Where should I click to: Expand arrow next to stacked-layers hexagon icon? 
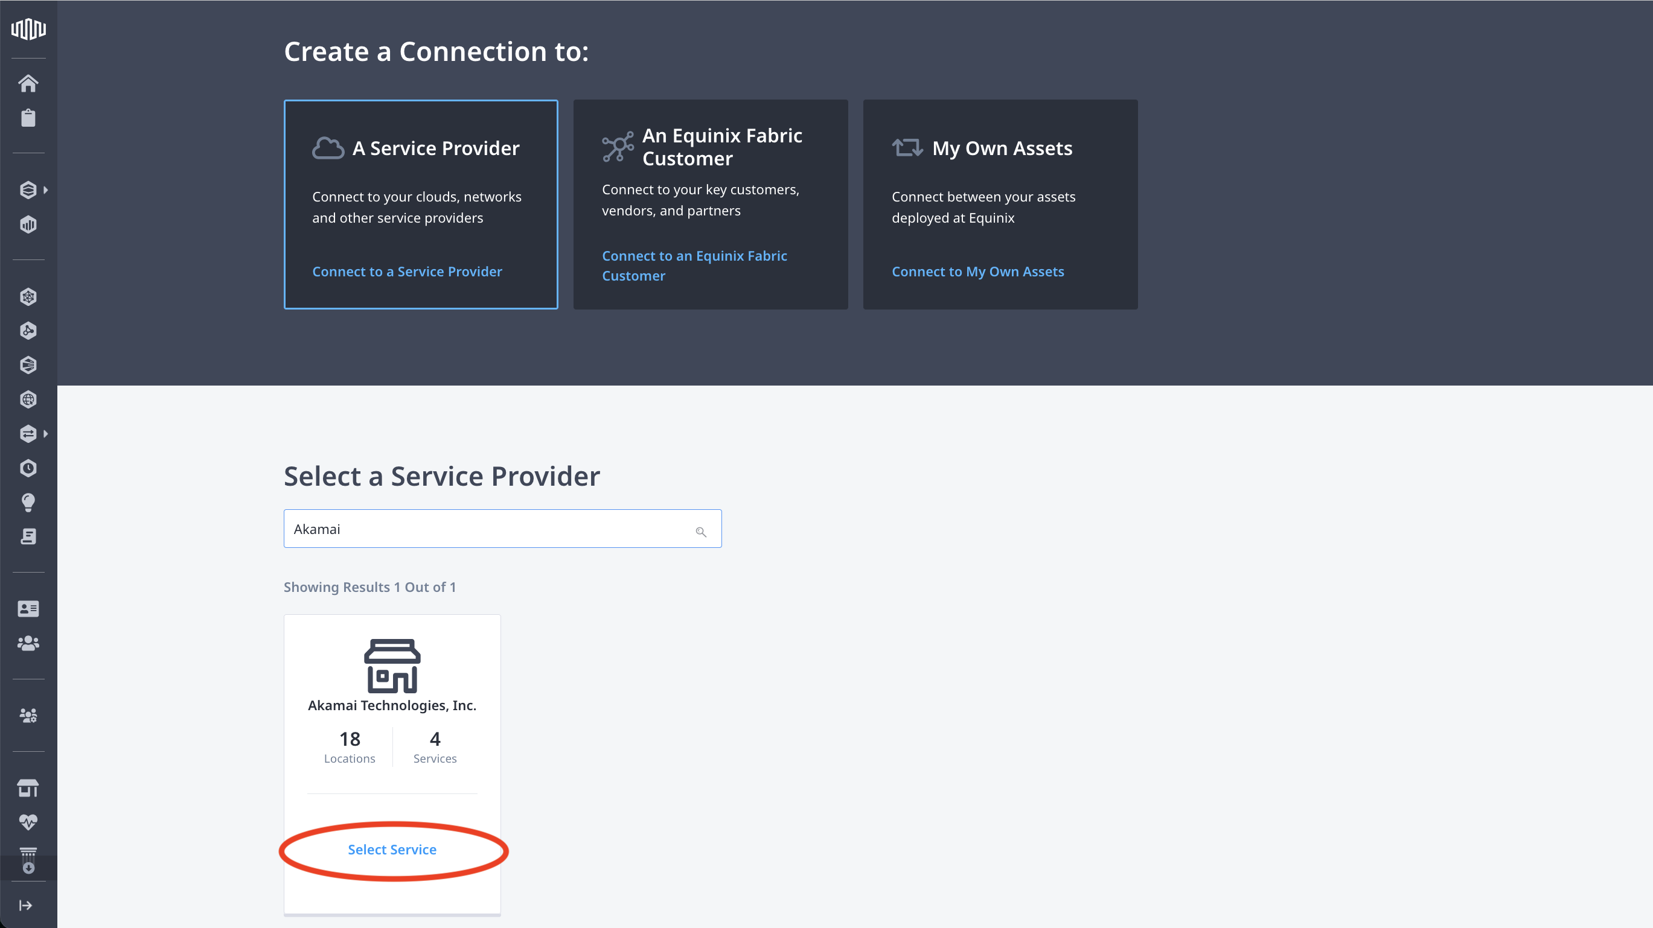coord(45,190)
